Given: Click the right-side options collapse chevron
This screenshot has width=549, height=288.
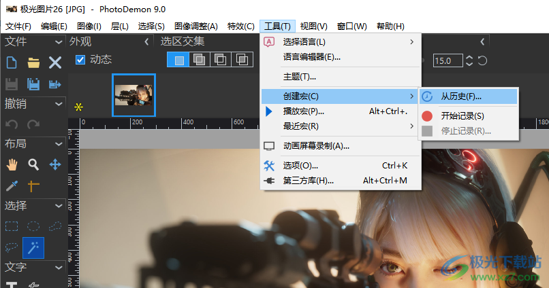Looking at the screenshot, I should point(482,42).
